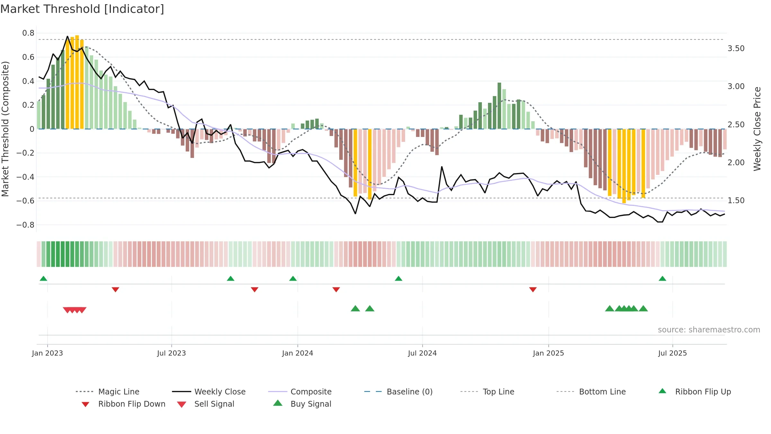Click the −0.8 left axis tick label
The height and width of the screenshot is (434, 771).
tap(25, 225)
